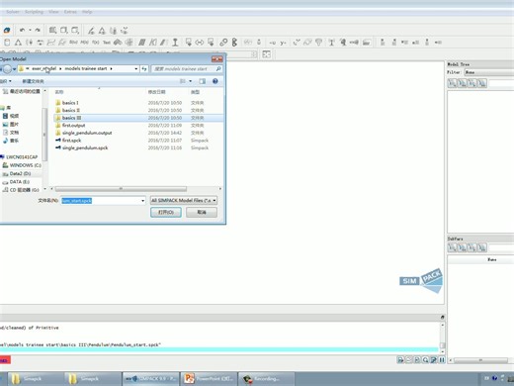Select the 'basics I' folder
This screenshot has height=386, width=514.
tap(70, 103)
